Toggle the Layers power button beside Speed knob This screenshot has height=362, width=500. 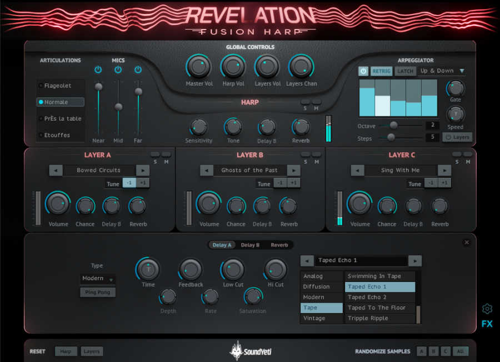(x=457, y=137)
